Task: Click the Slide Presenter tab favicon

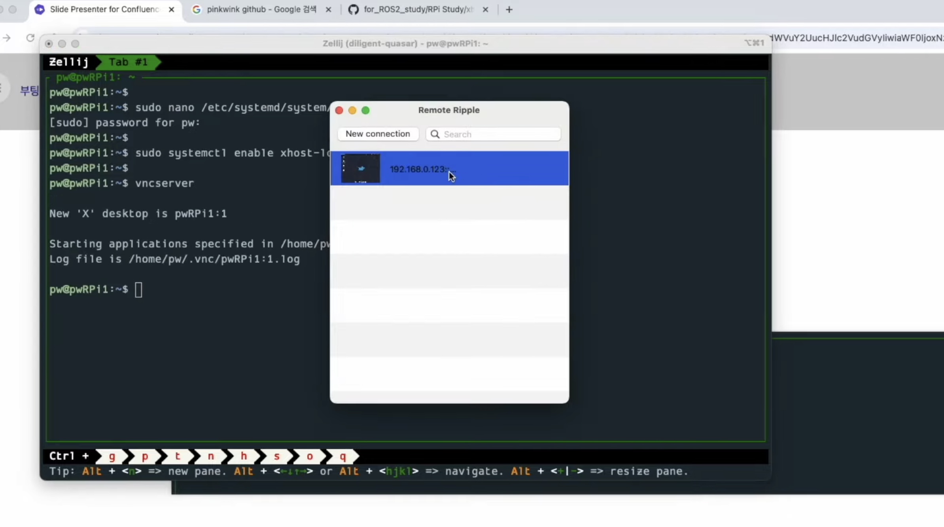Action: (x=40, y=9)
